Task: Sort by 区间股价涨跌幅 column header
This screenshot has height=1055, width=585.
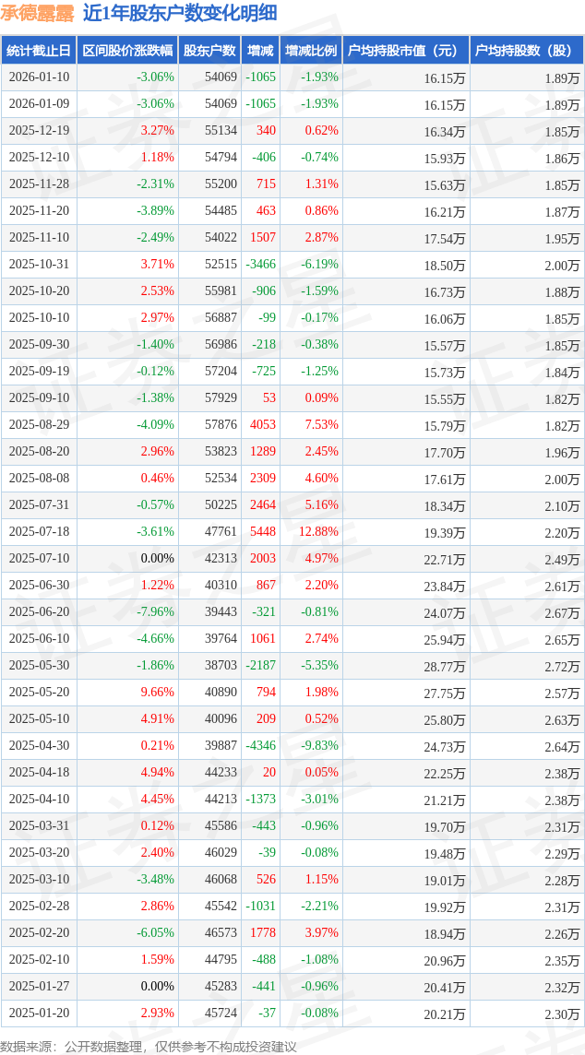Action: click(x=126, y=51)
